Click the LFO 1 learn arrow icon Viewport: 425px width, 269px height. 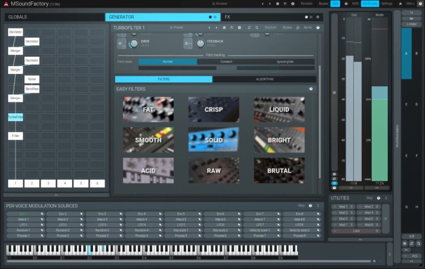pyautogui.click(x=42, y=225)
